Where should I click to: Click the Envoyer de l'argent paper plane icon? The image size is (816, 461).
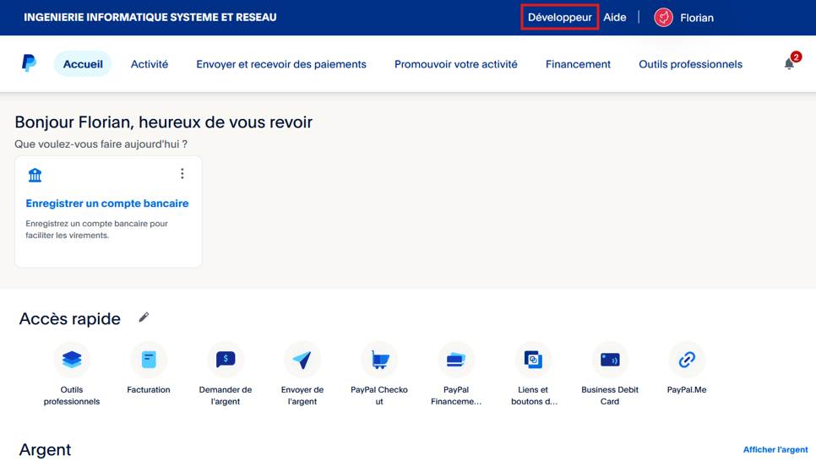pyautogui.click(x=302, y=360)
